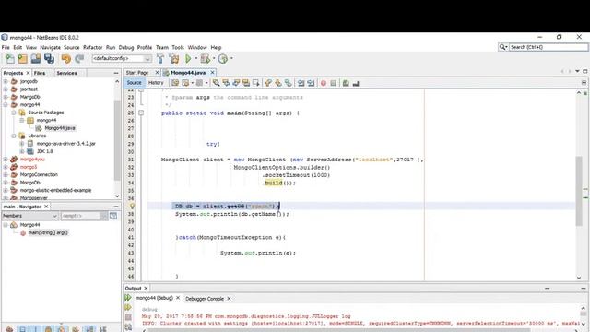Select Mongo44.java in the Projects tree

[x=60, y=128]
